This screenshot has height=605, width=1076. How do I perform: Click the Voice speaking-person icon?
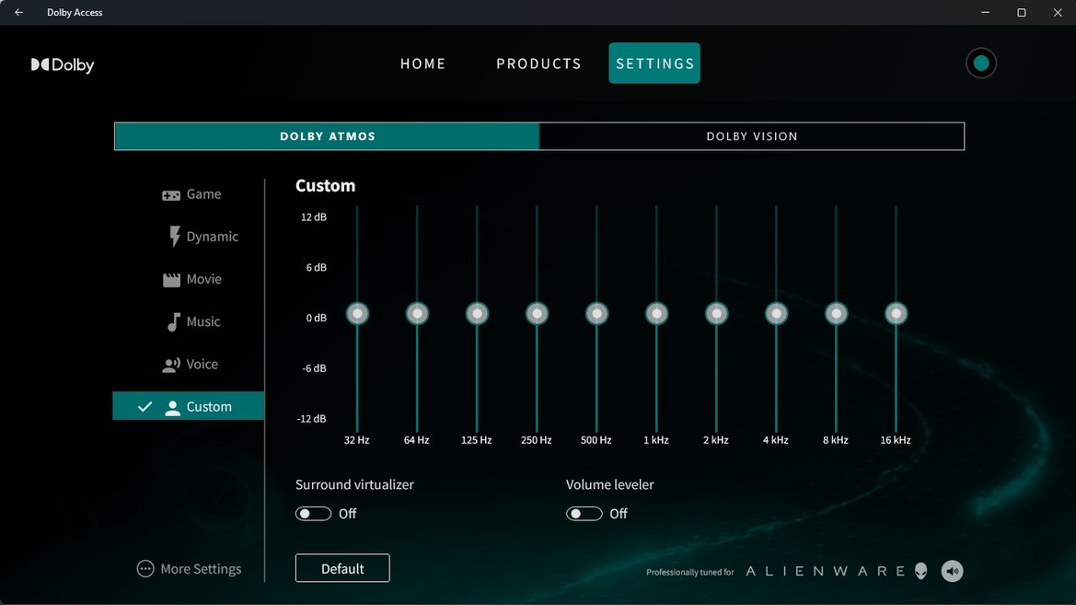pos(171,365)
